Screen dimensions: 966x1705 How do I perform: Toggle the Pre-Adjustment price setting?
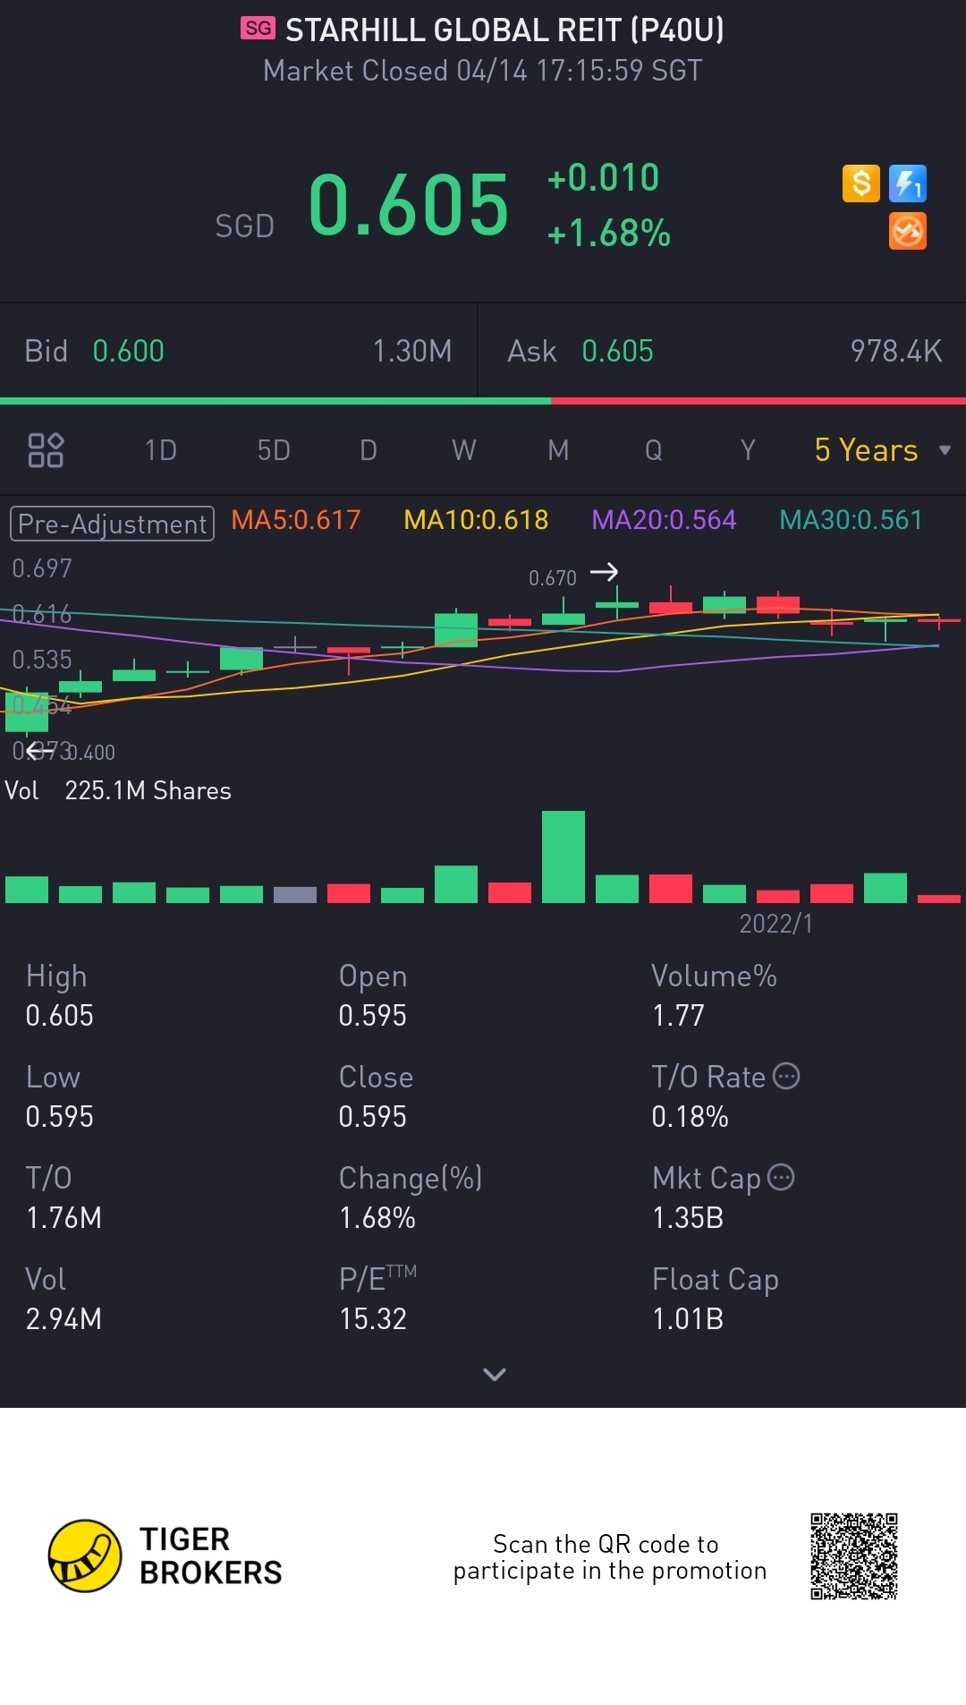tap(112, 524)
